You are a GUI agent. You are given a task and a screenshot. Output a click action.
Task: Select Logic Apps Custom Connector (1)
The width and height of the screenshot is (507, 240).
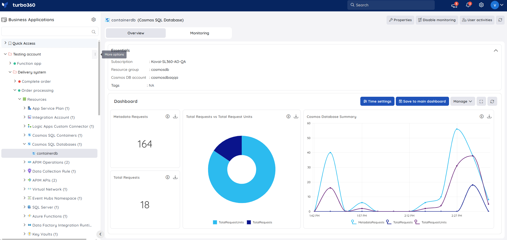[63, 126]
